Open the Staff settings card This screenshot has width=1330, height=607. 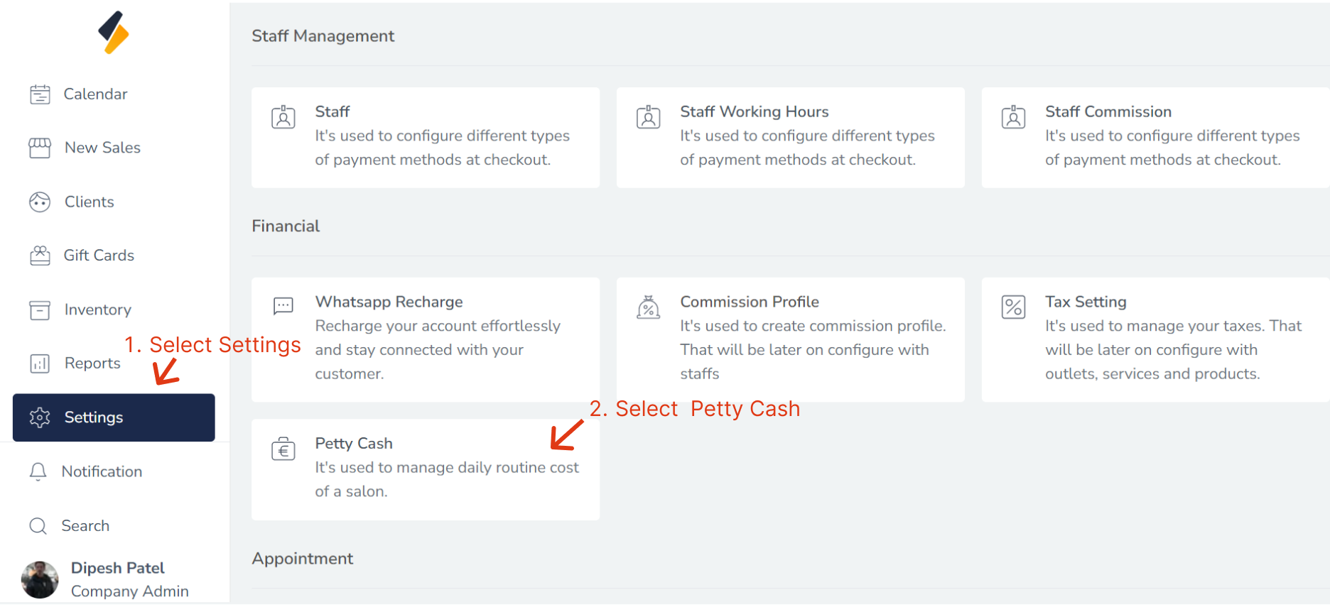click(x=425, y=137)
